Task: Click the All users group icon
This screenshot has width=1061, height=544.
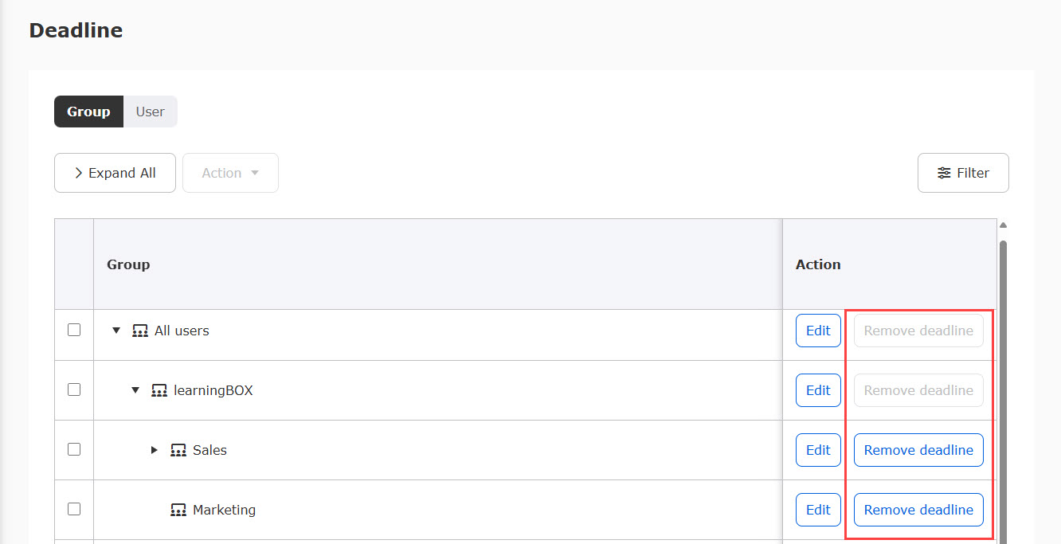Action: point(140,331)
